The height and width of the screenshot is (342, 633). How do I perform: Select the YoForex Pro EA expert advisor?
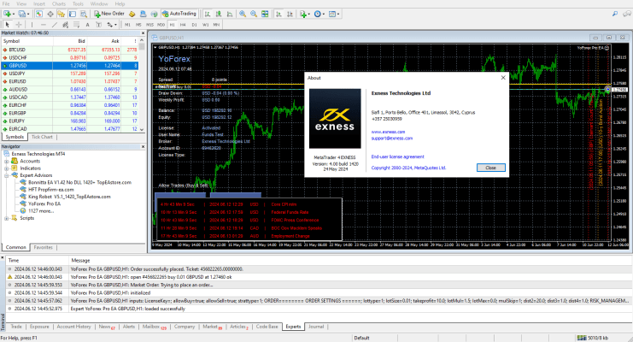coord(44,203)
